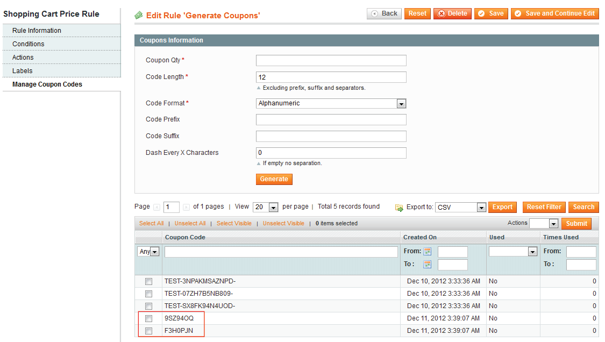
Task: Open the Conditions tab
Action: click(29, 44)
